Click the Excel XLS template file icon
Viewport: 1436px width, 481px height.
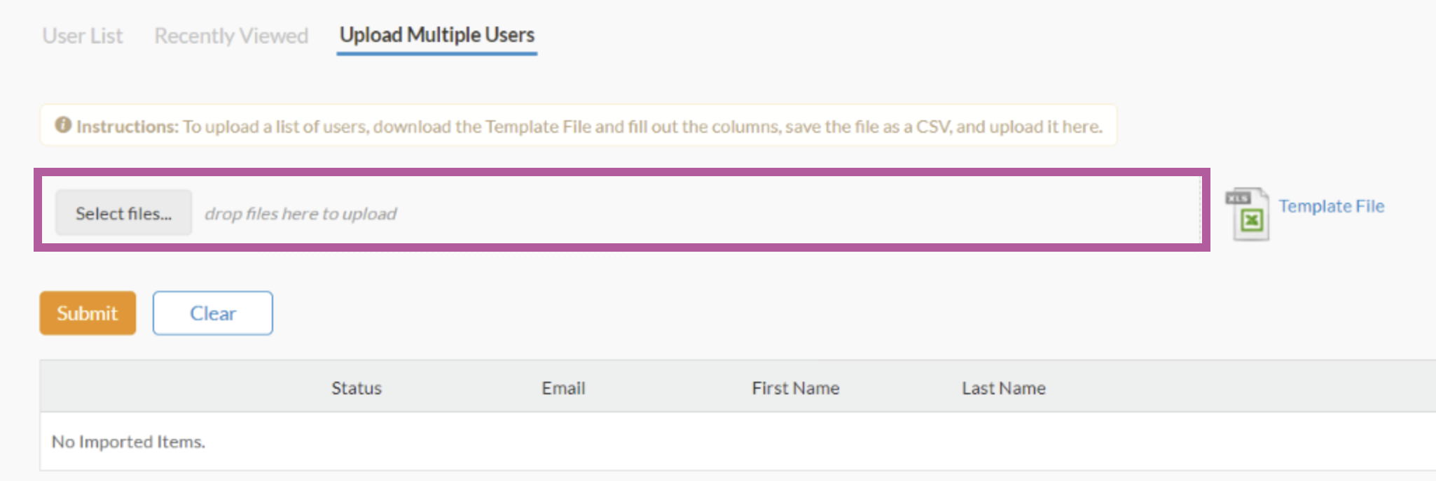(1248, 214)
